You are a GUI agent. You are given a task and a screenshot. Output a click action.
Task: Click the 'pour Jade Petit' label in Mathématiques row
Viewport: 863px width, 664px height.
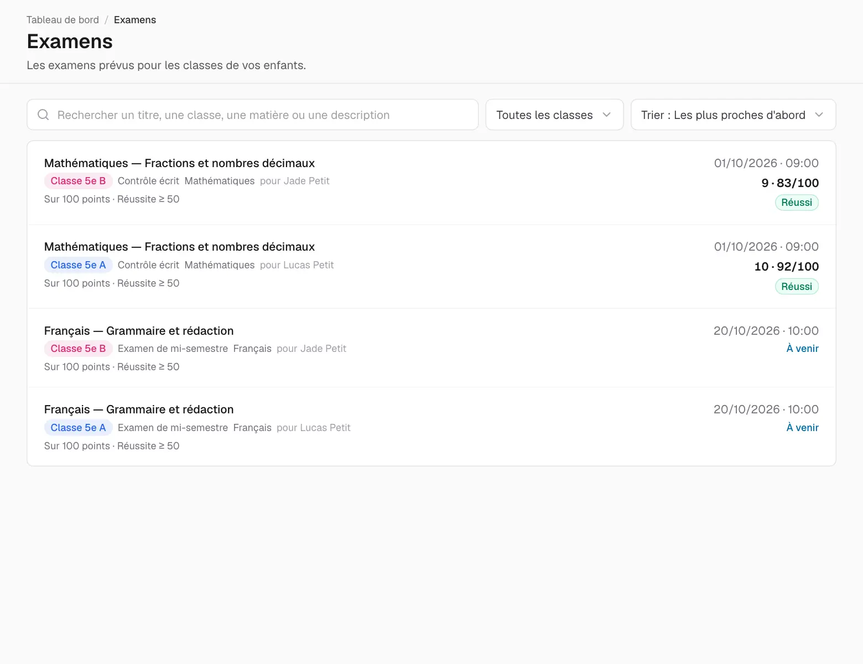tap(295, 181)
